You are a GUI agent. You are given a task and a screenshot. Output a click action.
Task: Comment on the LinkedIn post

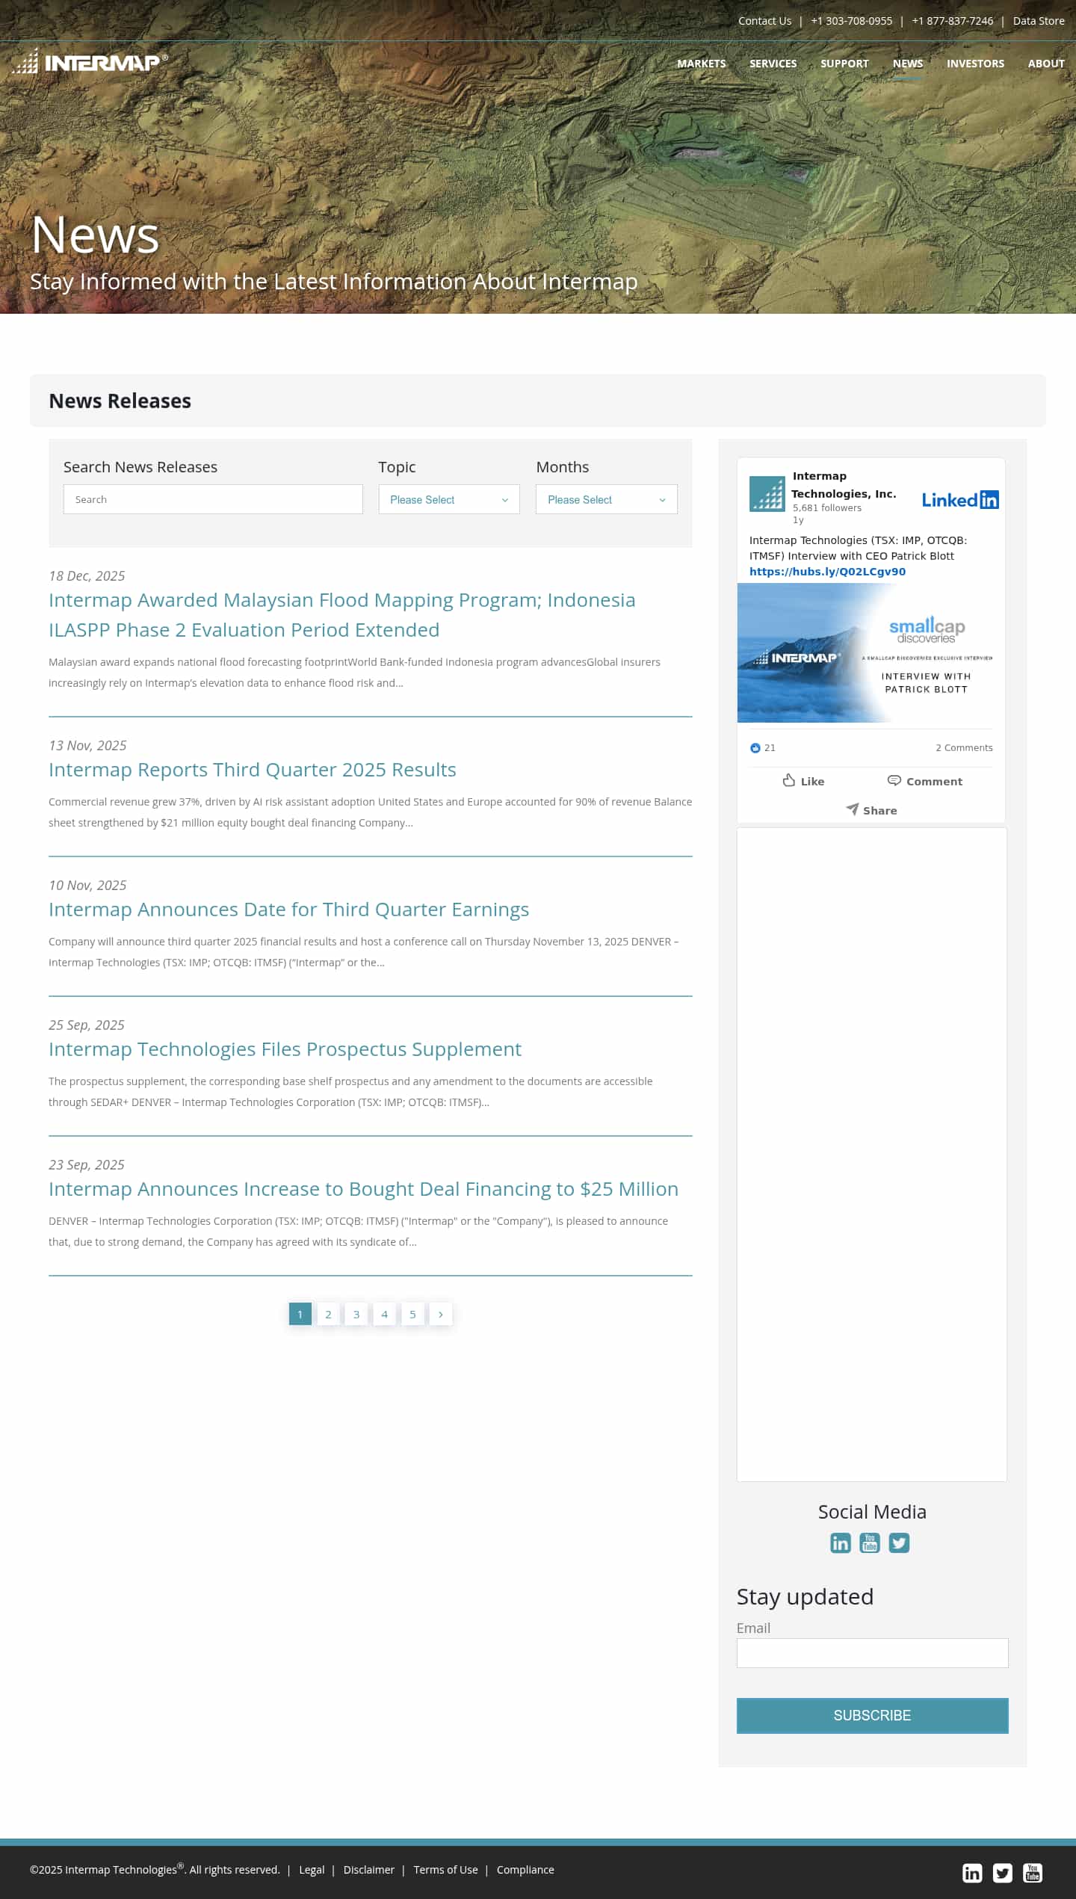[925, 781]
